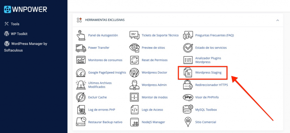The width and height of the screenshot is (290, 133).
Task: Open the Monitor de inodos link
Action: pyautogui.click(x=155, y=97)
